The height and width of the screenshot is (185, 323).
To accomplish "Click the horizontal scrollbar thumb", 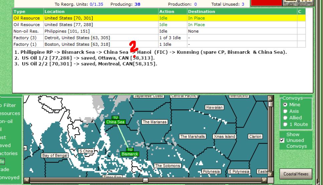I will pos(146,180).
